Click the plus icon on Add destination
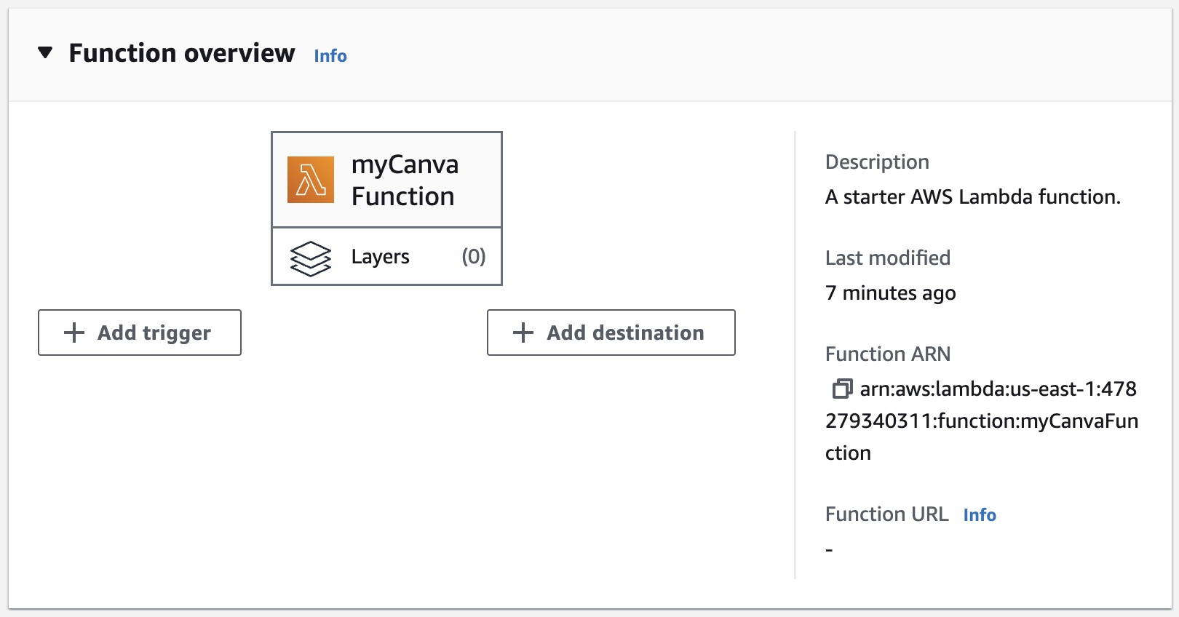The height and width of the screenshot is (617, 1179). pyautogui.click(x=523, y=333)
